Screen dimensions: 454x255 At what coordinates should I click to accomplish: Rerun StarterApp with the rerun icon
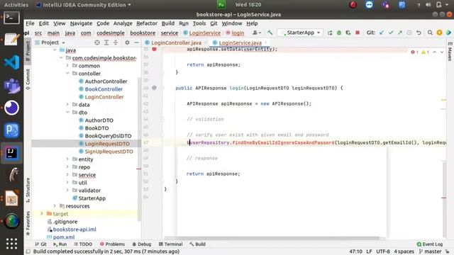(330, 33)
